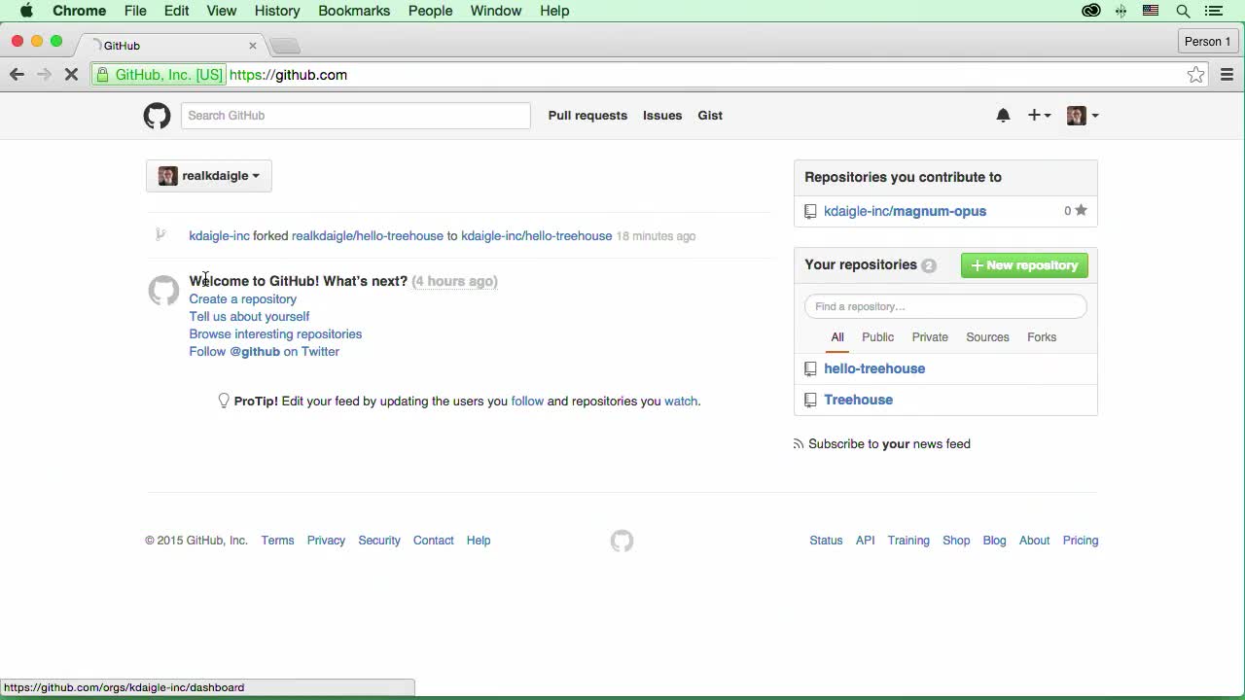Open the realkdaigle account switcher dropdown

point(208,176)
